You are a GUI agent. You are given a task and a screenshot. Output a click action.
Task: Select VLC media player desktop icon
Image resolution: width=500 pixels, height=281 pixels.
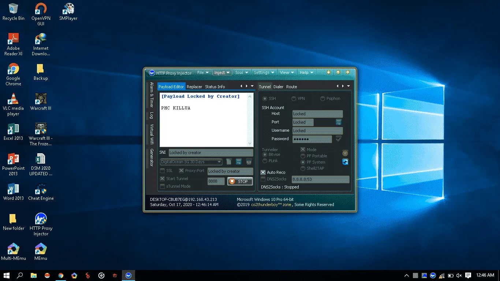[13, 104]
